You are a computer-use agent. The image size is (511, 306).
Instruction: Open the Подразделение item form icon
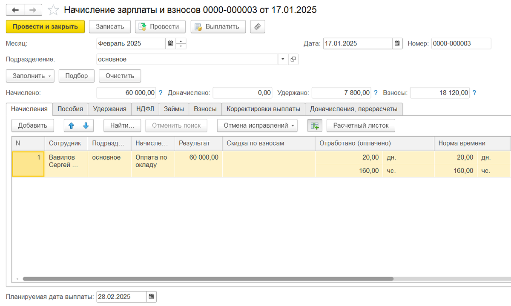point(293,60)
